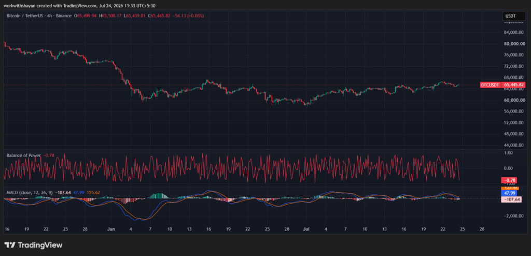Screen dimensions: 531x256
Task: Click the 56,000.00 price axis label
Action: 514,111
